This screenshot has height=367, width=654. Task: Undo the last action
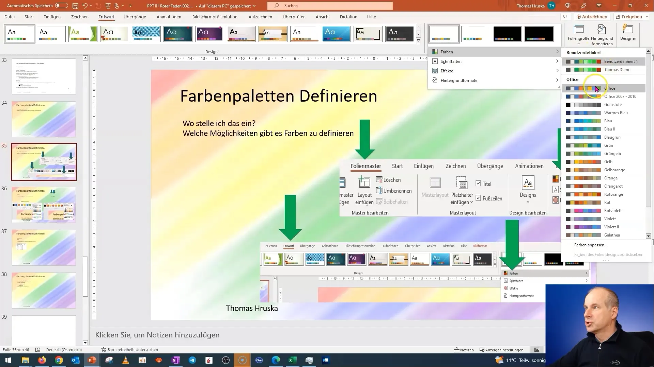pos(85,6)
